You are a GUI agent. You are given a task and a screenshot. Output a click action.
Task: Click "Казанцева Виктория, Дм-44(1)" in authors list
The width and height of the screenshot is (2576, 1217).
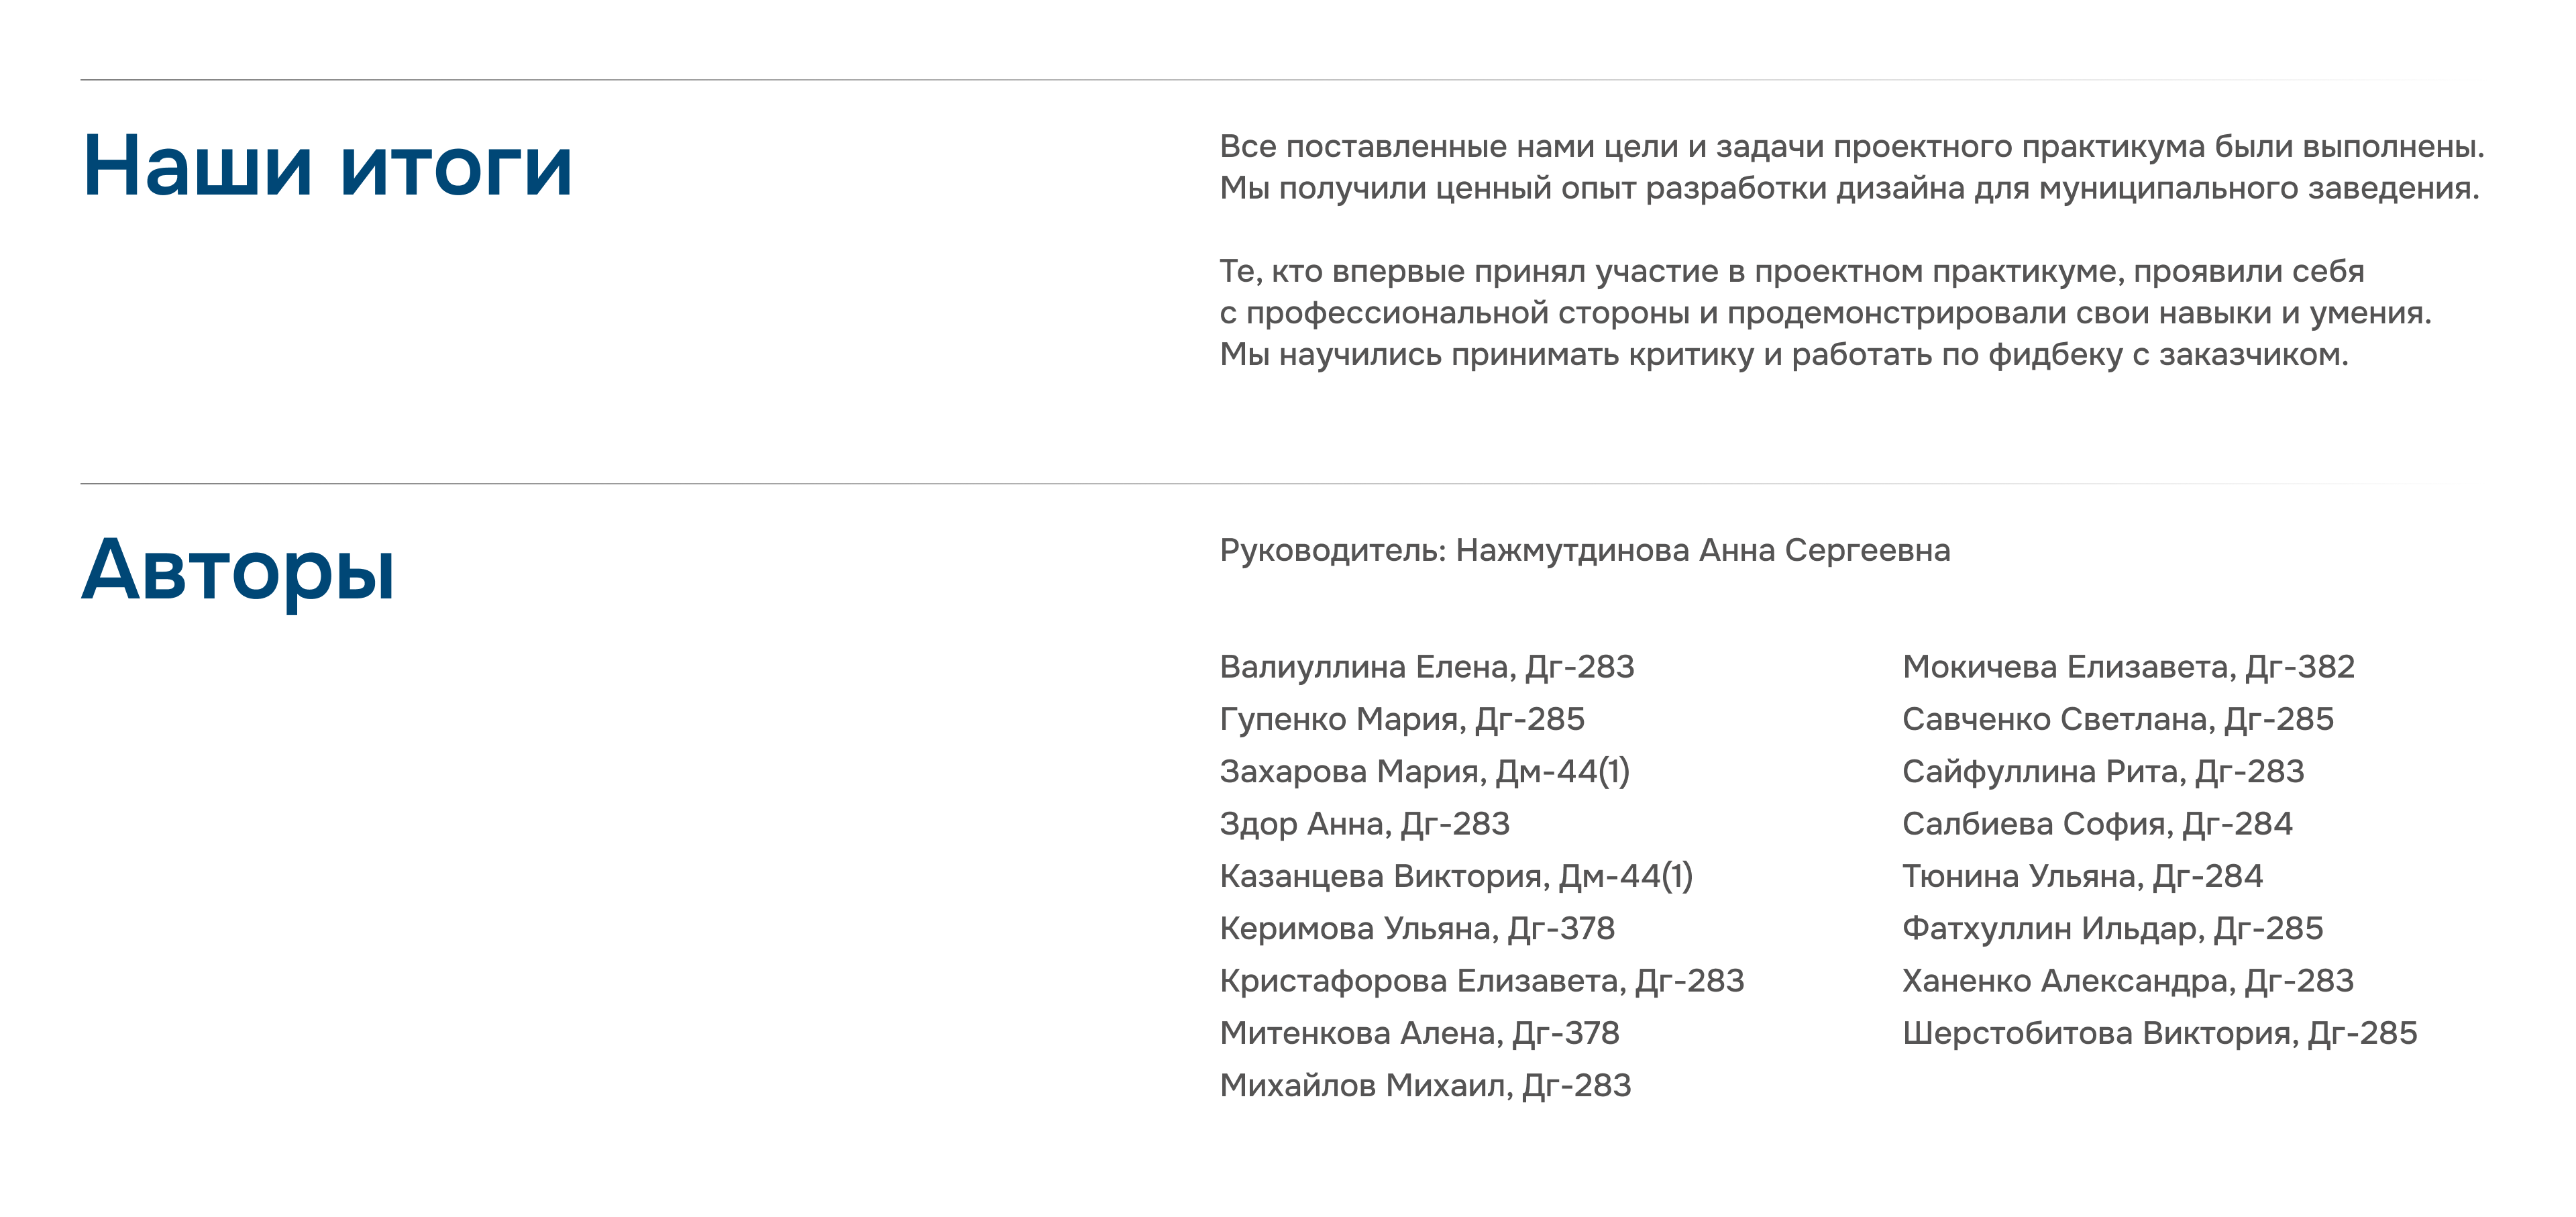click(1456, 876)
